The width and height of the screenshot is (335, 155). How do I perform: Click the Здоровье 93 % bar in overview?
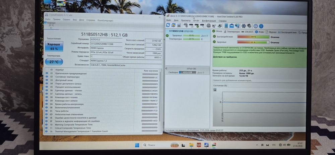click(253, 42)
